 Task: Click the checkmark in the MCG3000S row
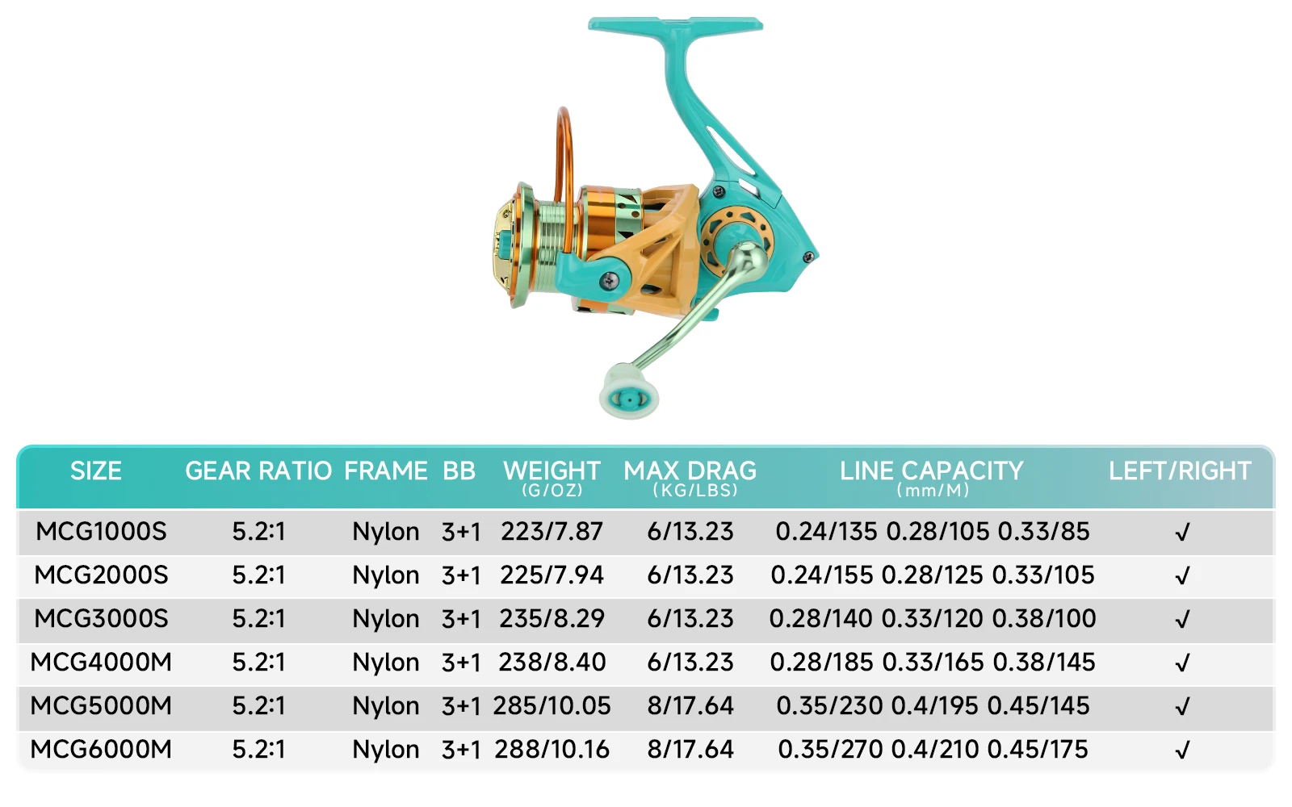[x=1182, y=620]
